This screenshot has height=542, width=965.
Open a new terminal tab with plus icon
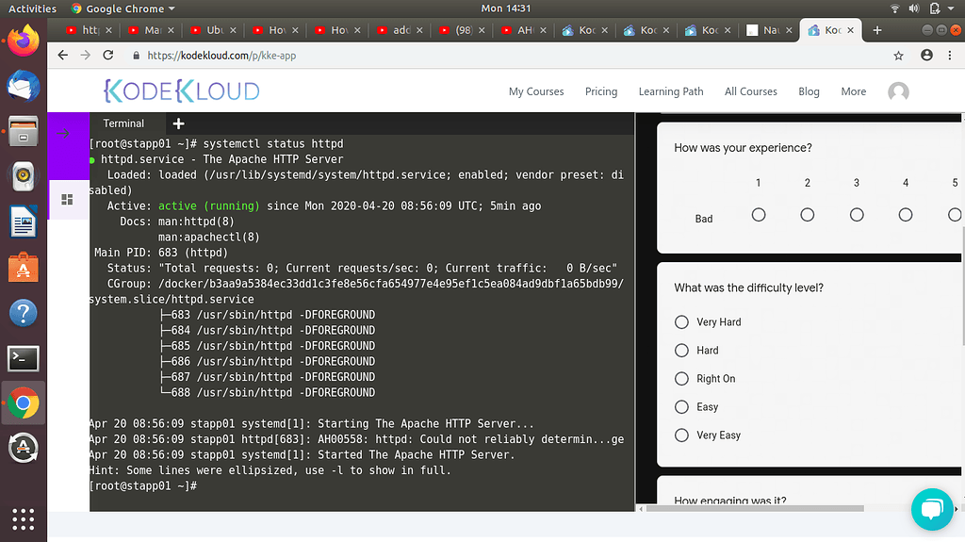pyautogui.click(x=178, y=123)
